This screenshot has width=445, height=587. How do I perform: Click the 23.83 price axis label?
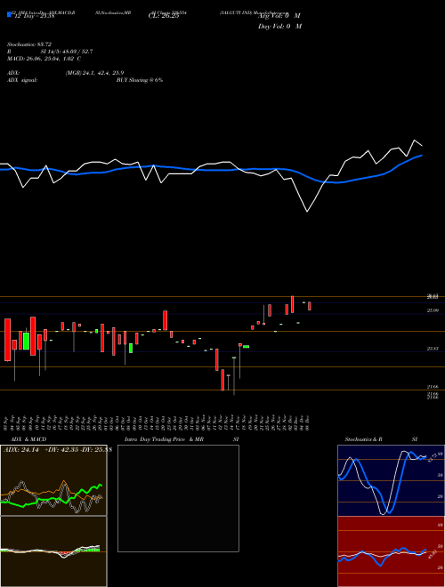tap(433, 349)
